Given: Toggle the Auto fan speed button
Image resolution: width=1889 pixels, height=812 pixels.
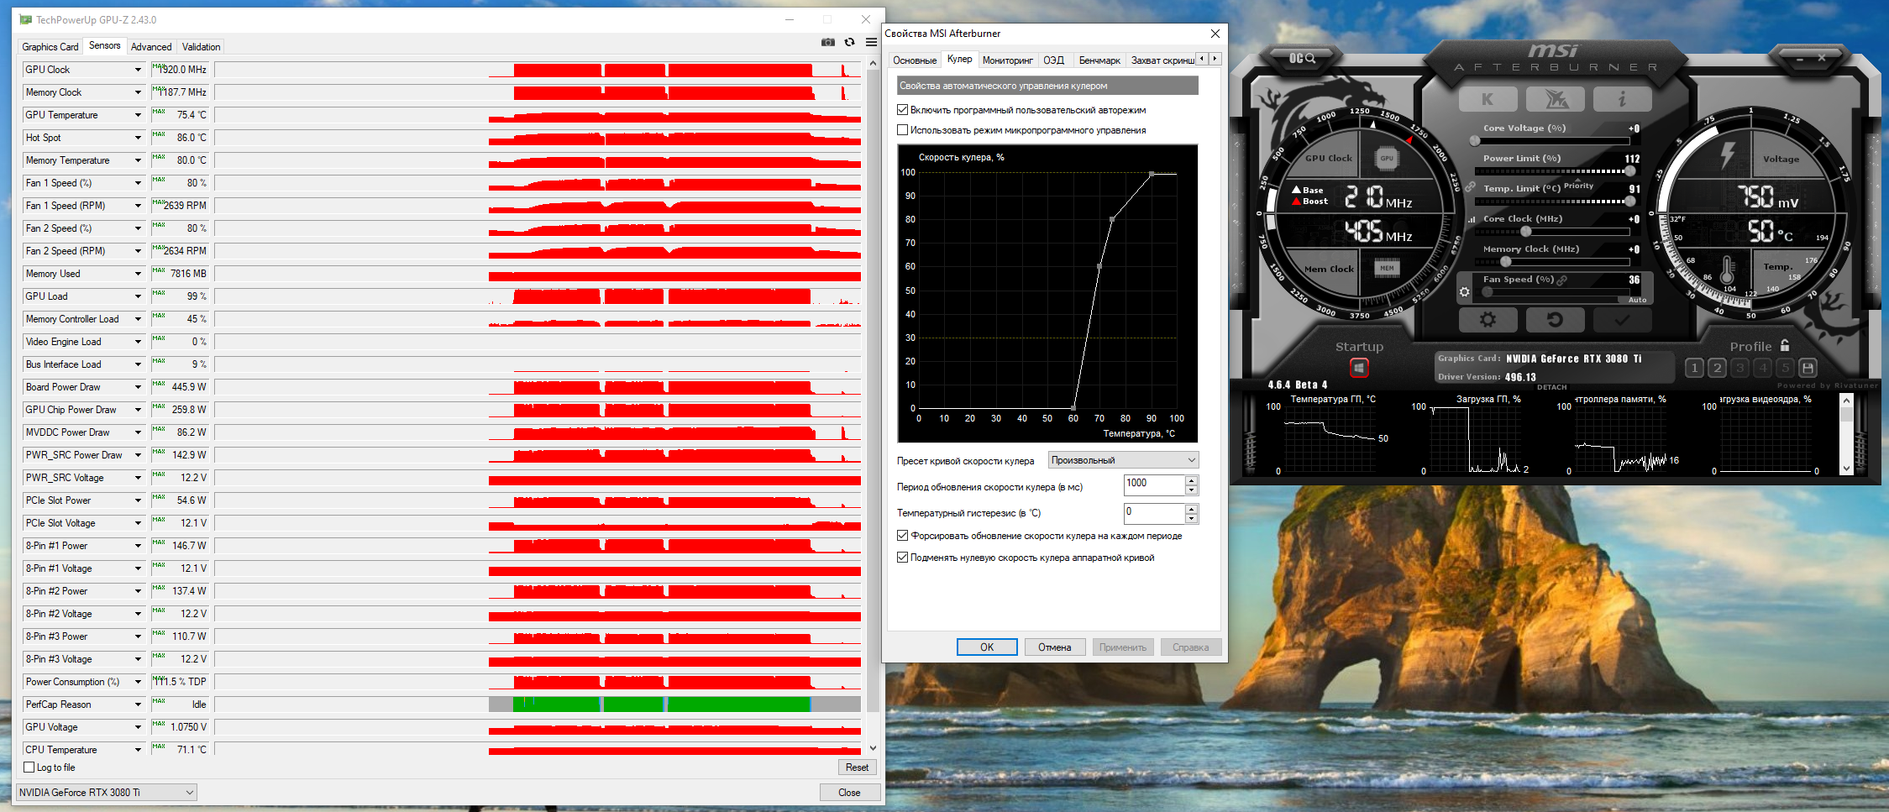Looking at the screenshot, I should (x=1637, y=300).
